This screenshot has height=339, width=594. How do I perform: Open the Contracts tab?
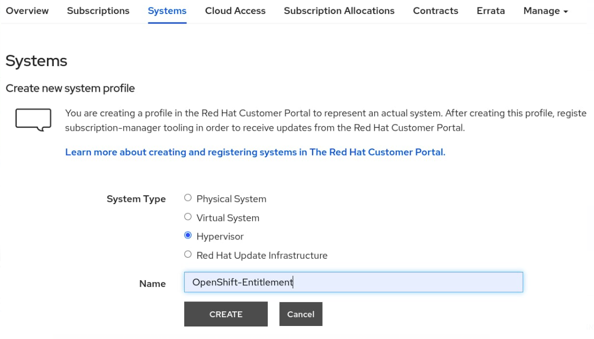[435, 11]
